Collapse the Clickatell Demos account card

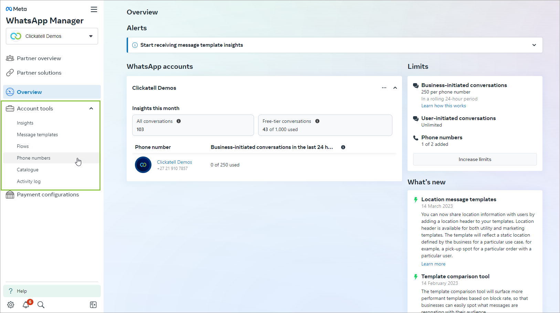[395, 88]
